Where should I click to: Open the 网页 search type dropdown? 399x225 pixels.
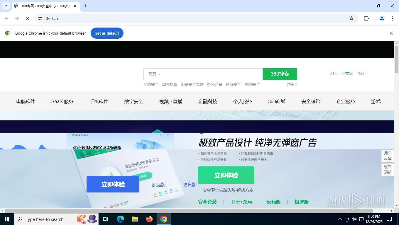[154, 74]
